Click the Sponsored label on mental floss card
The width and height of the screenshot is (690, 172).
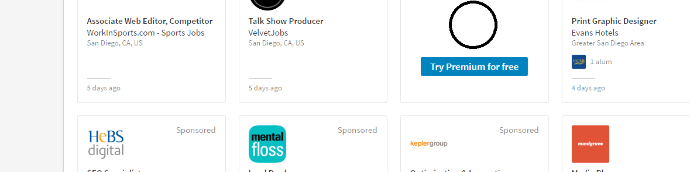(357, 130)
